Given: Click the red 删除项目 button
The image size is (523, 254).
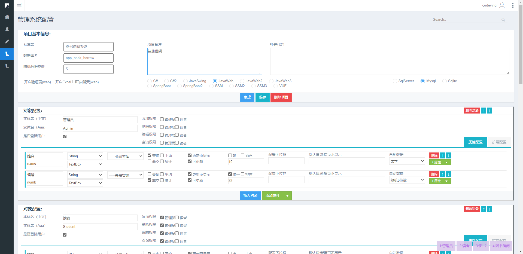Looking at the screenshot, I should 281,97.
